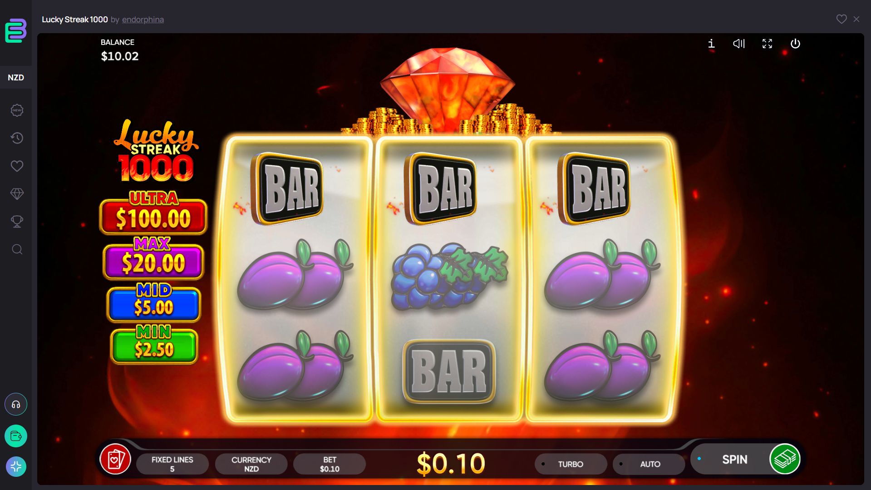Change the CURRENCY NZD option

(x=251, y=464)
